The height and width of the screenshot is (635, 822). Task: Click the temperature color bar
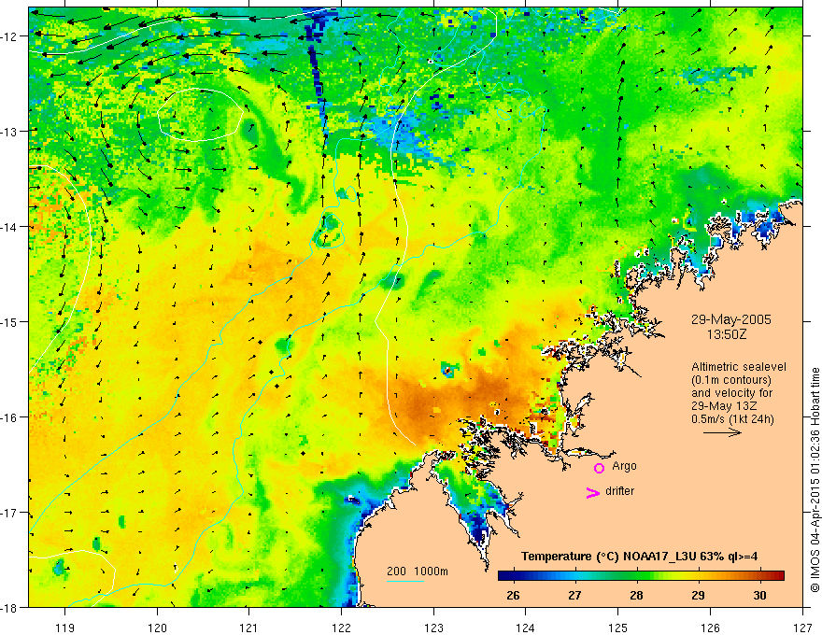pos(641,576)
